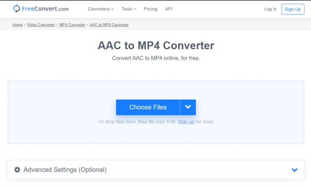
Task: Click the AAC to MP4 Converter page heading
Action: tap(156, 45)
